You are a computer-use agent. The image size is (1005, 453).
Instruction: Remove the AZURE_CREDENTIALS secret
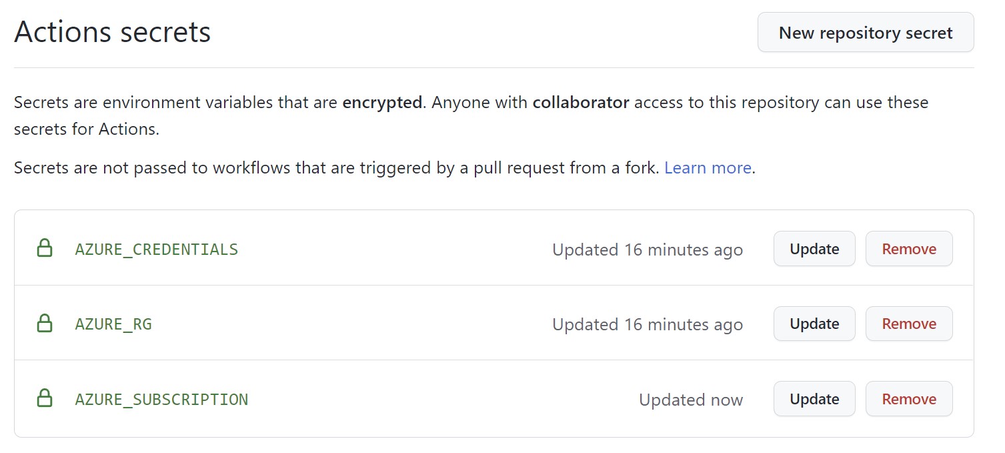point(908,248)
